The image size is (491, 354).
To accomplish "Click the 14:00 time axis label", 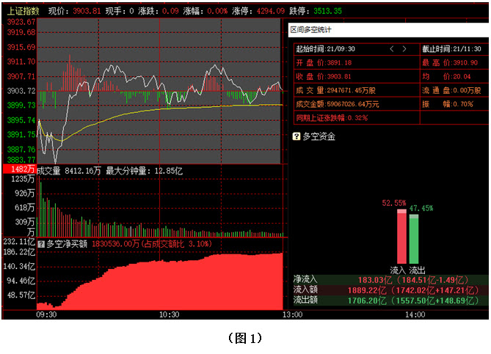I will [x=415, y=314].
